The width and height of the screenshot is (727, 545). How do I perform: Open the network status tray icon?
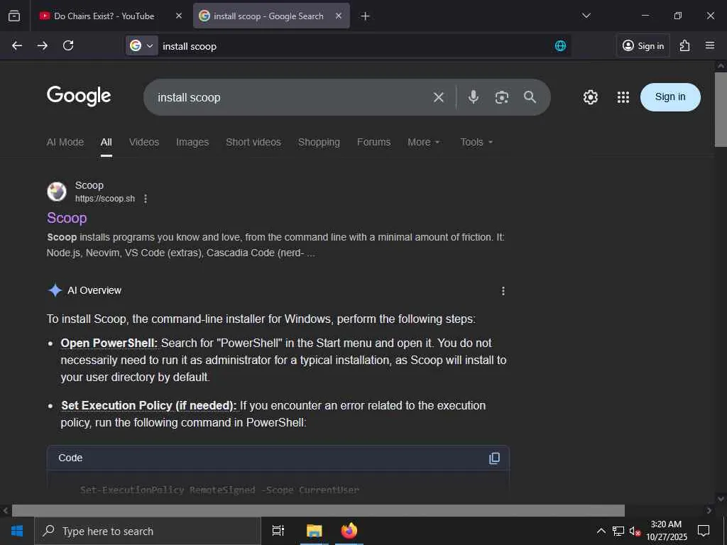[x=618, y=531]
